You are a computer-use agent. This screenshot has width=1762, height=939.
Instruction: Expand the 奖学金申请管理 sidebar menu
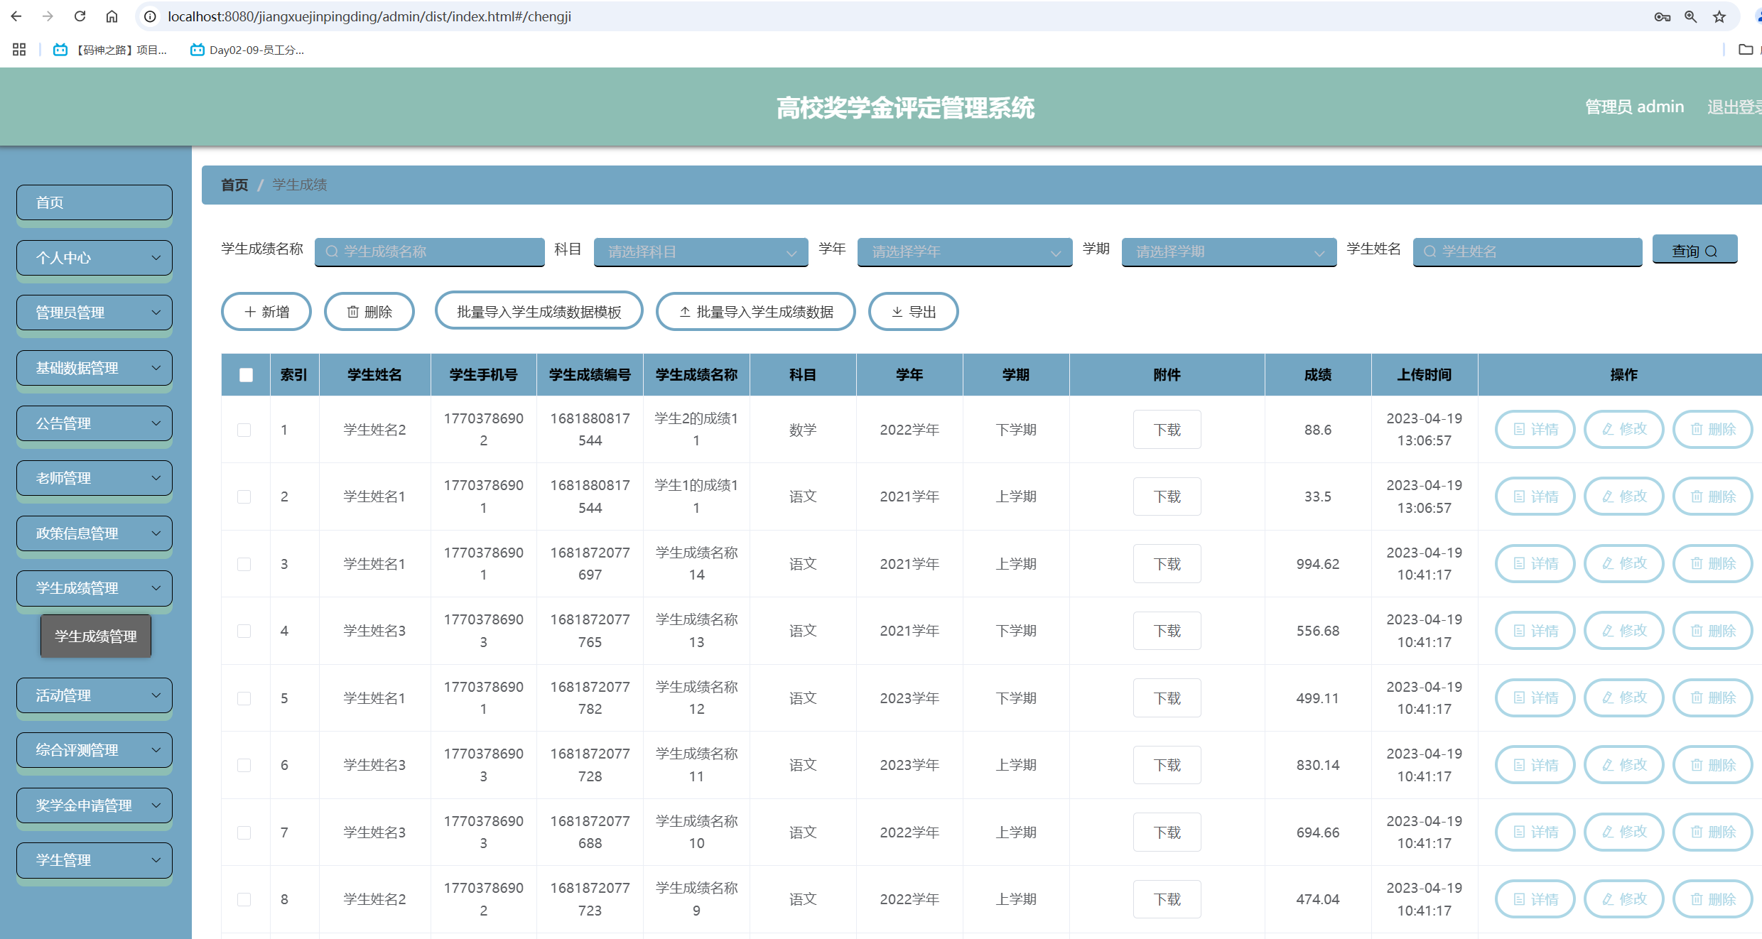pos(94,805)
